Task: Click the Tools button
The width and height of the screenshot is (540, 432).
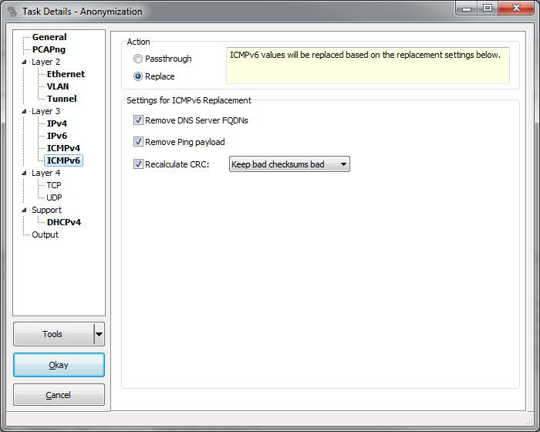Action: 52,334
